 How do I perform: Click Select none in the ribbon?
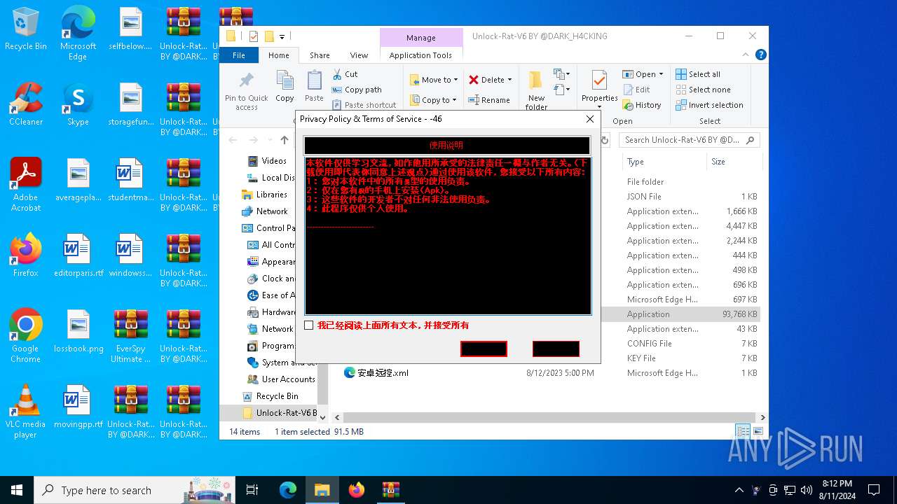point(703,90)
